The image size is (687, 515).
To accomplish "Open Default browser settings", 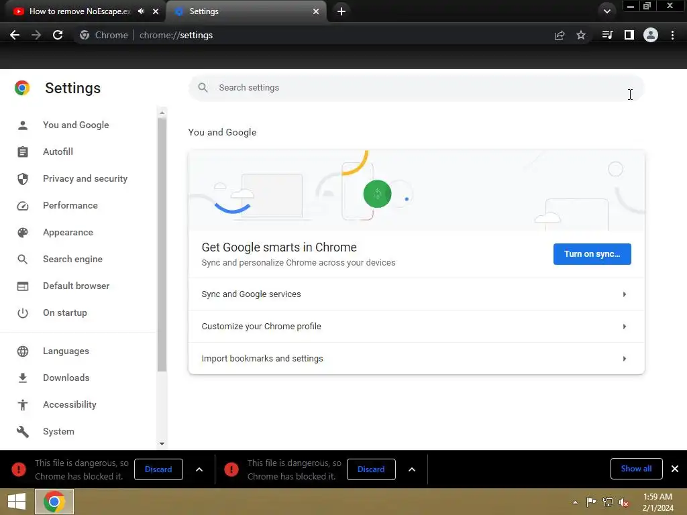I will tap(76, 286).
